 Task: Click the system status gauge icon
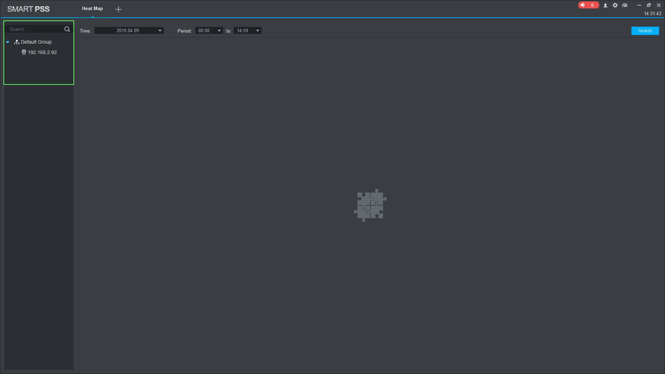pos(625,5)
